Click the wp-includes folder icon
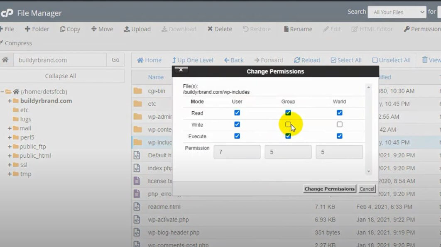The height and width of the screenshot is (247, 441). point(137,142)
